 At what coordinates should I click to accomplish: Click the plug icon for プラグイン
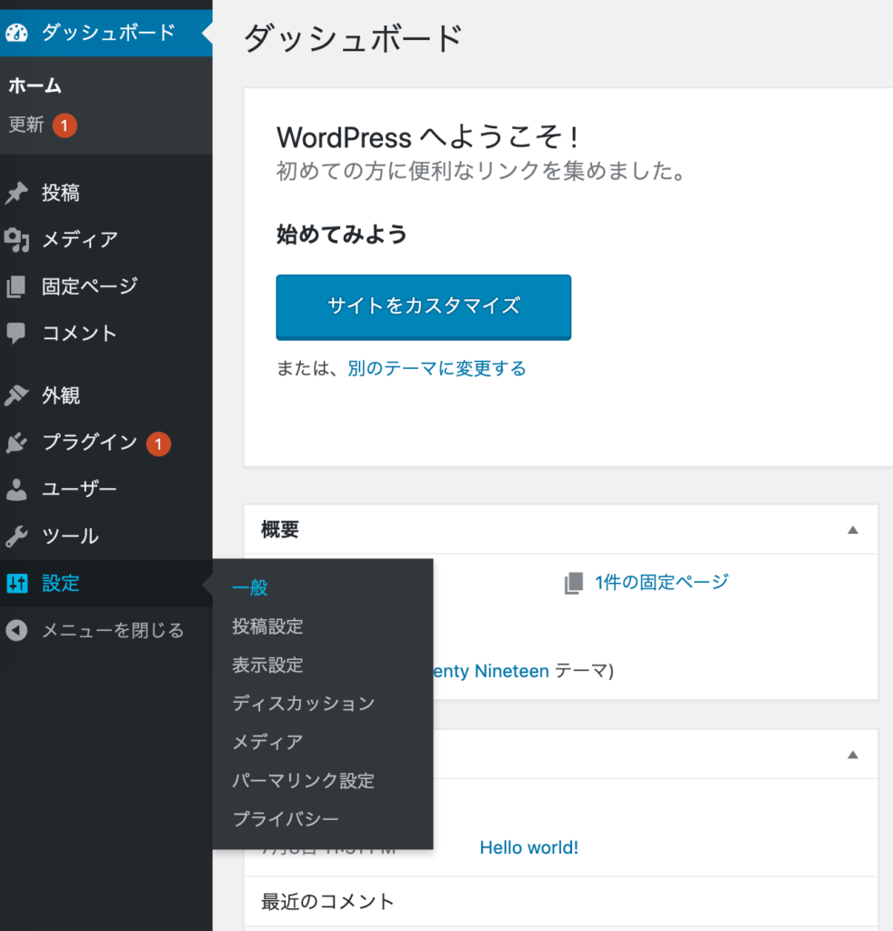click(x=16, y=443)
